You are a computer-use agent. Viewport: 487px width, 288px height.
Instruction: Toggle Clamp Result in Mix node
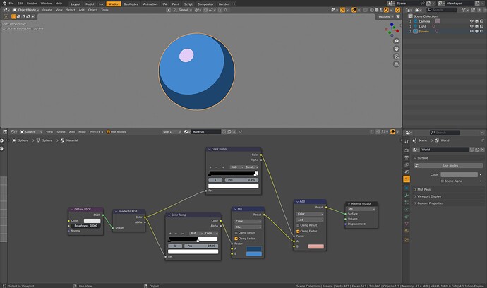236,233
